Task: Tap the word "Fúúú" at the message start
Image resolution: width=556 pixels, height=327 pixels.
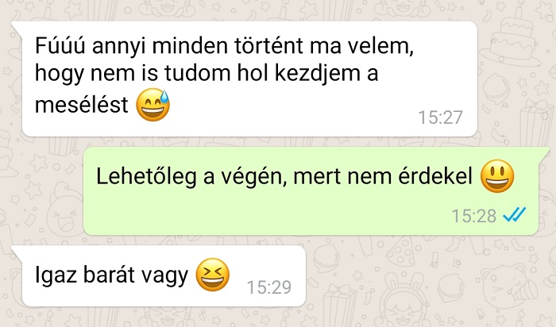Action: 60,46
